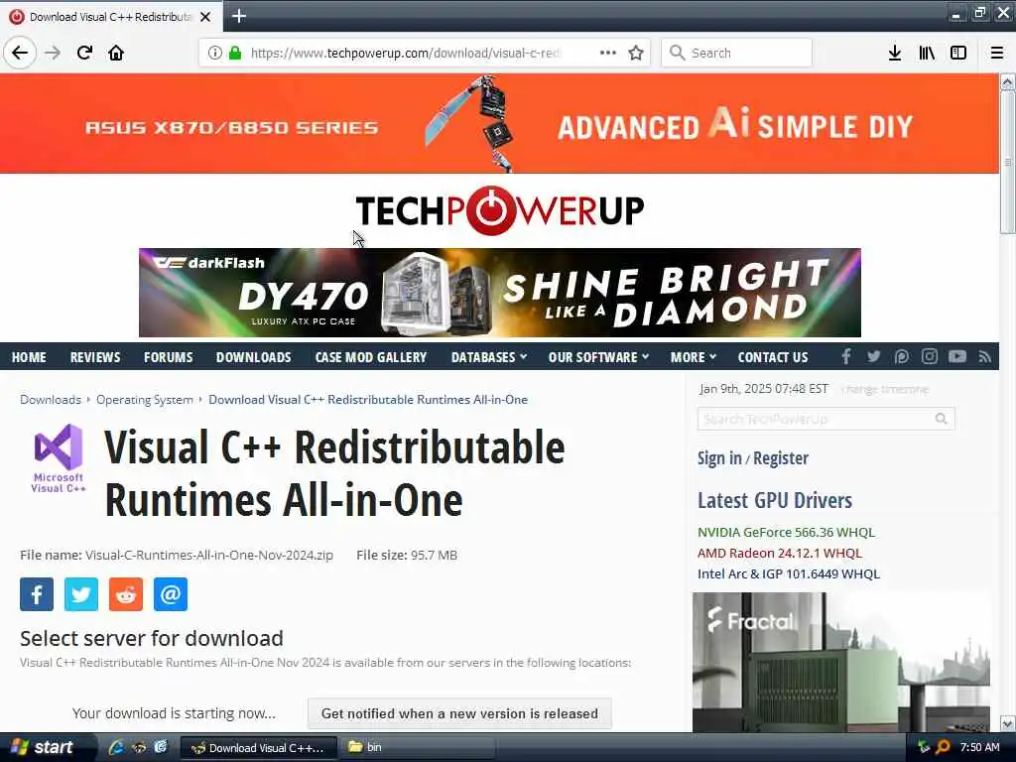The width and height of the screenshot is (1016, 762).
Task: Open a new tab with plus icon
Action: pyautogui.click(x=238, y=16)
